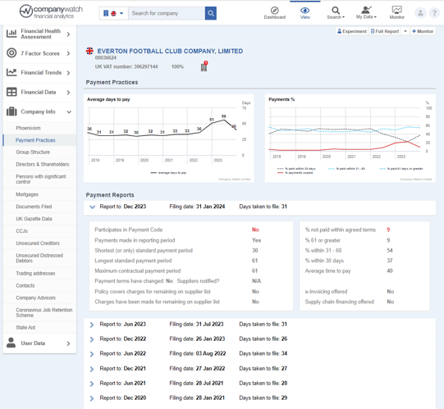The width and height of the screenshot is (444, 409).
Task: Click the help question mark icon
Action: [x=434, y=13]
